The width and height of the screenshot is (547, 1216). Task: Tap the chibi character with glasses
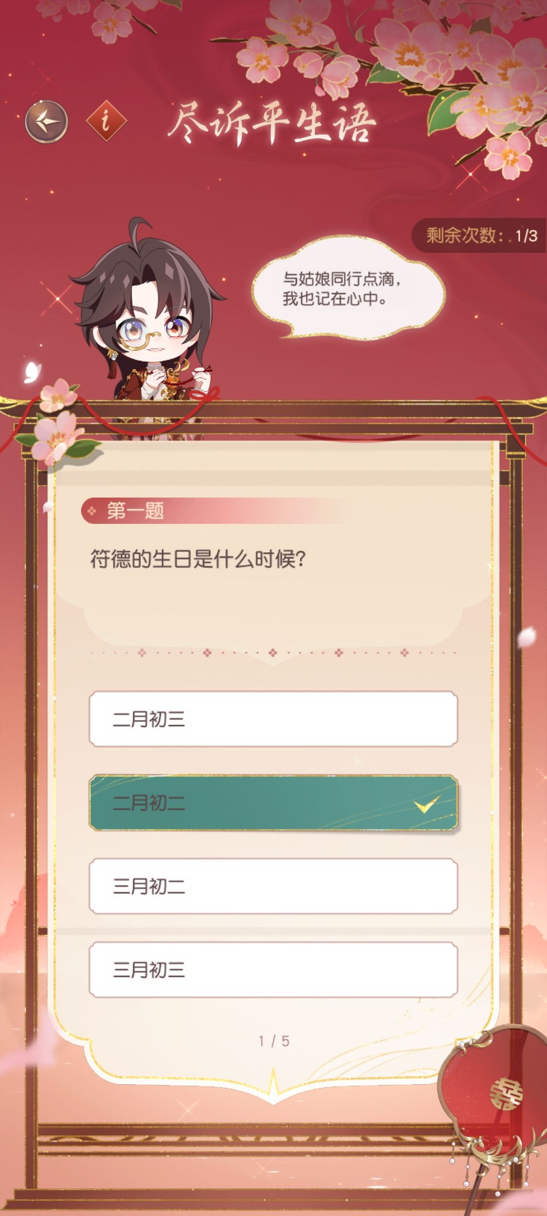[x=147, y=324]
